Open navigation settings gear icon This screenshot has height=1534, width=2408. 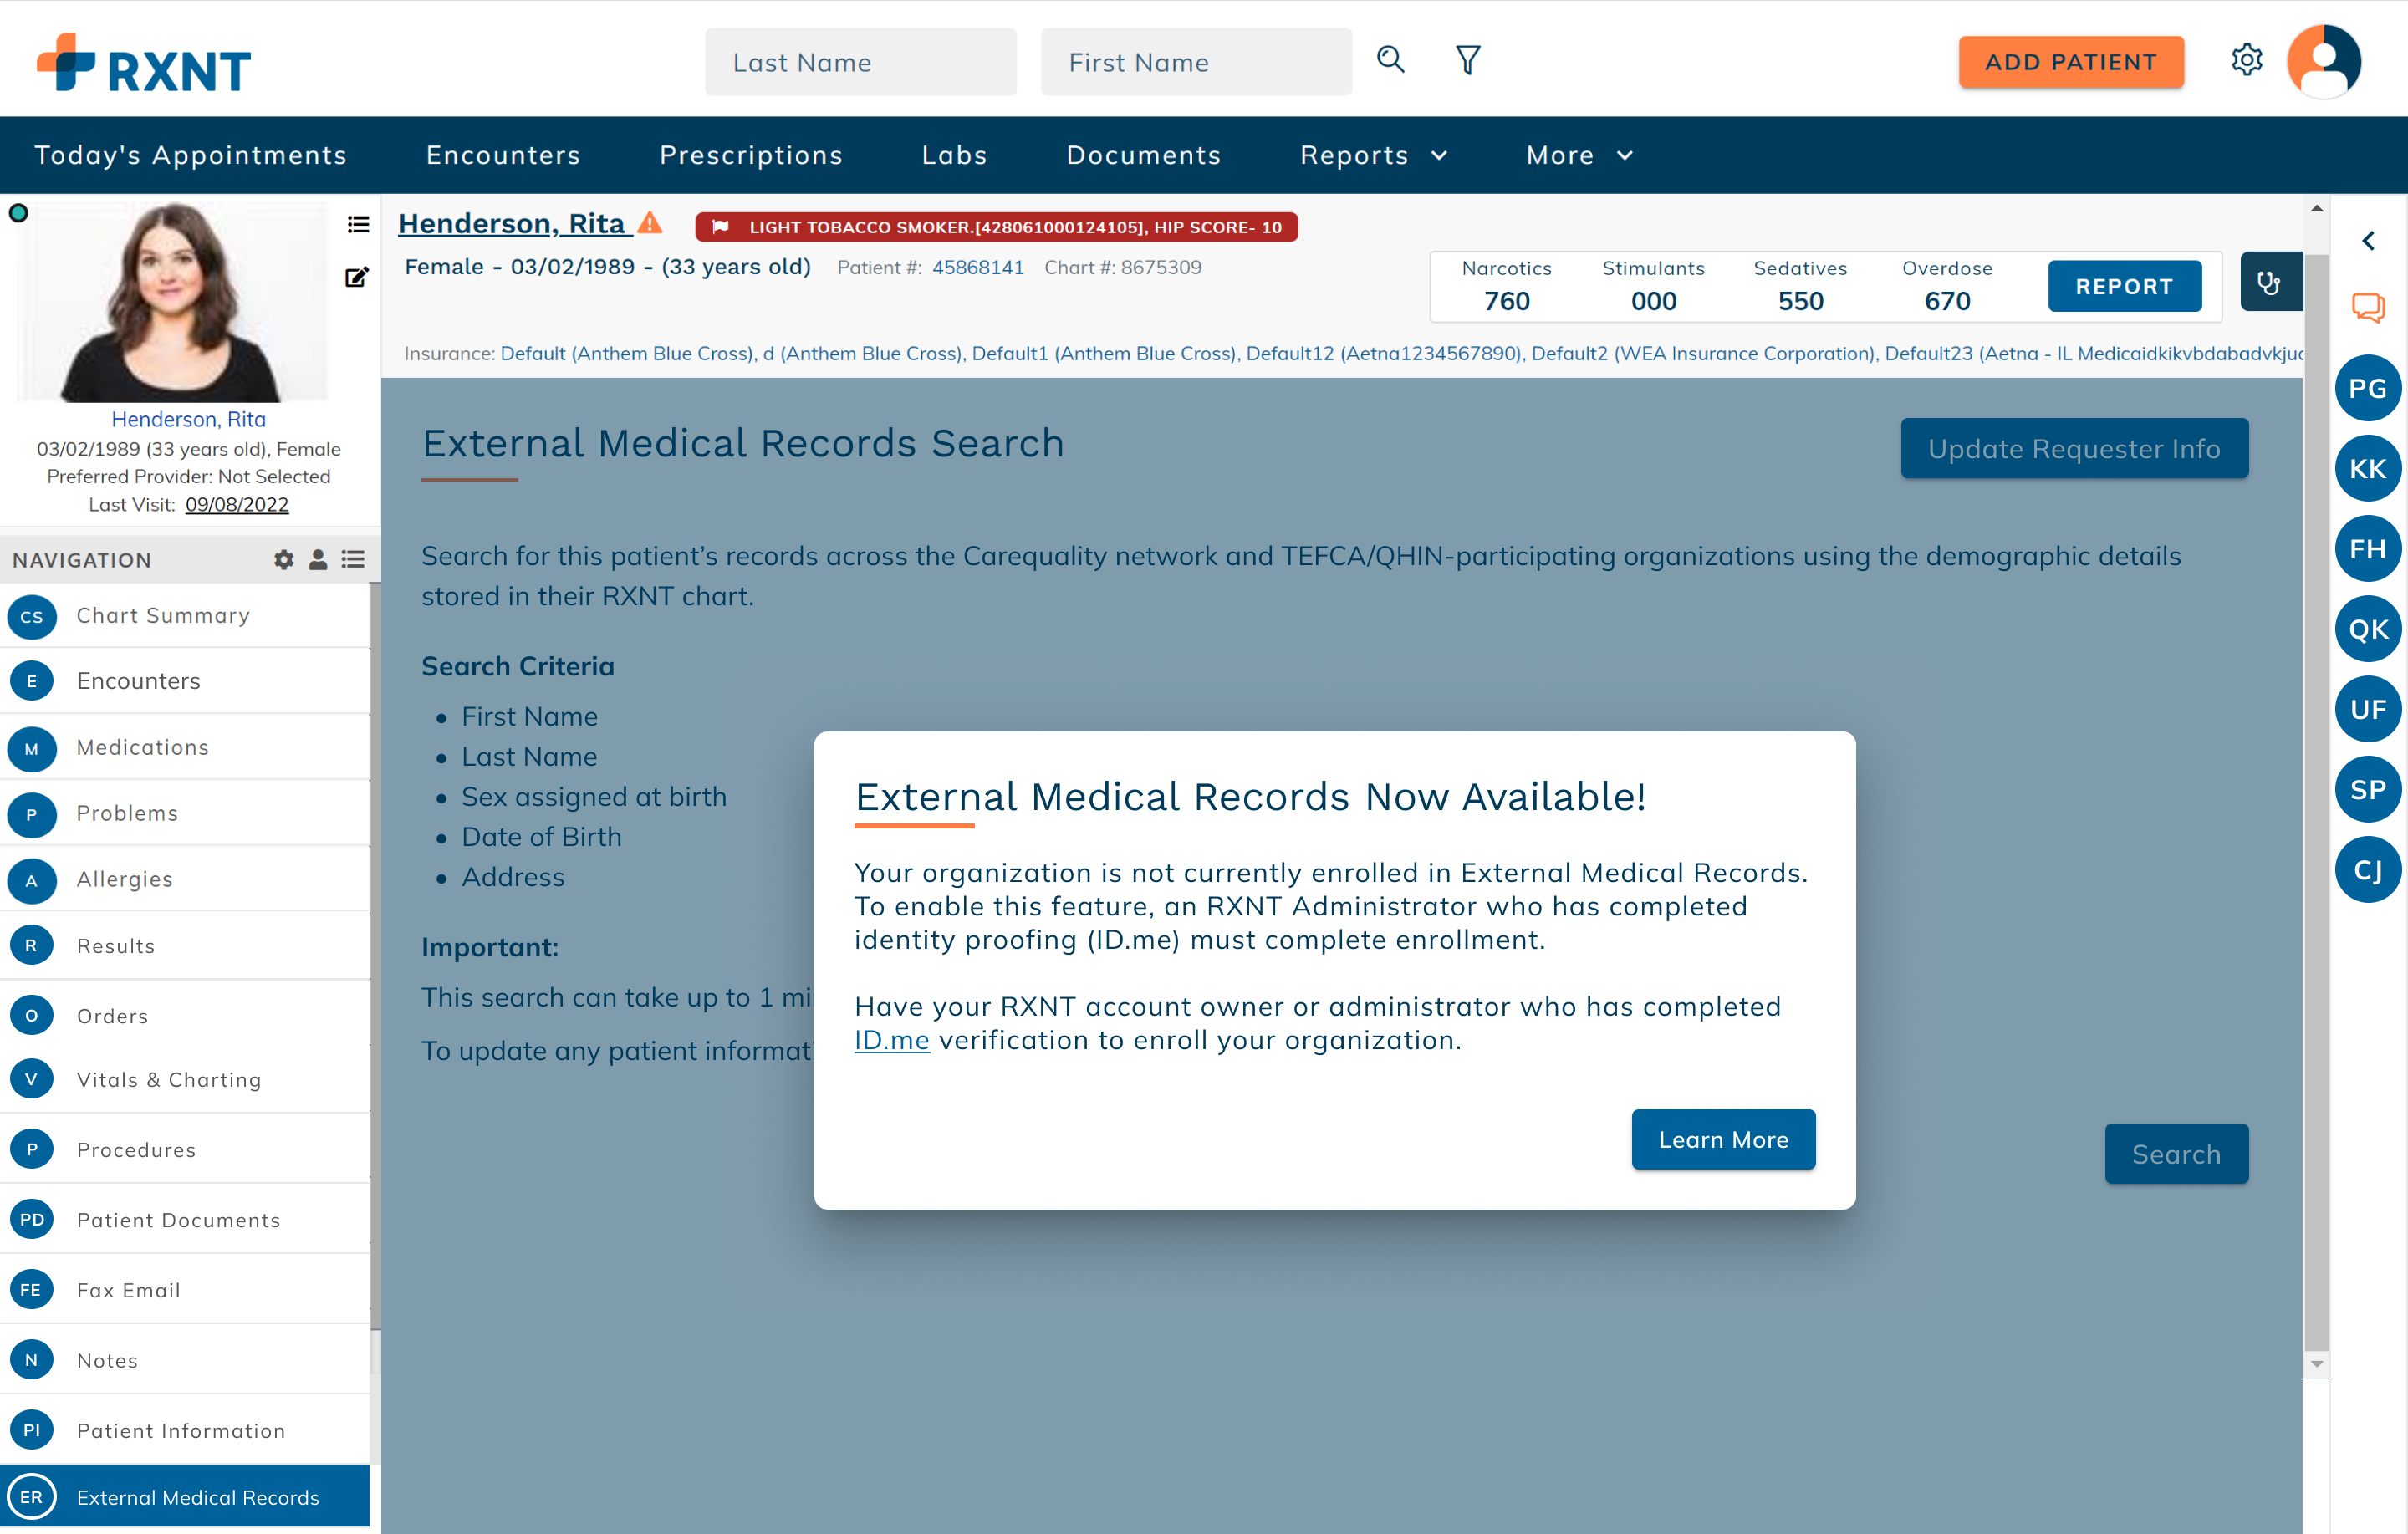point(284,560)
